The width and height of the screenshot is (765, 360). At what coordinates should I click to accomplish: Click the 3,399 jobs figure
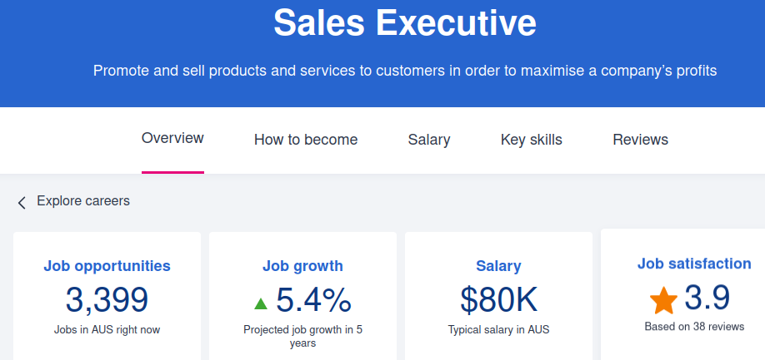click(x=107, y=299)
